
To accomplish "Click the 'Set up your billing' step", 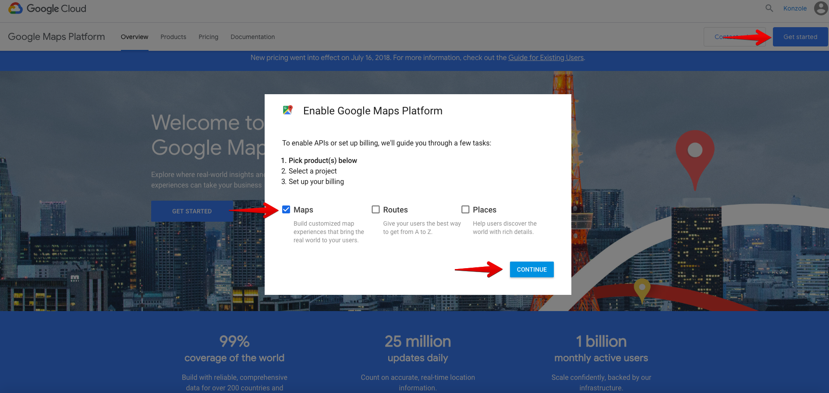I will [316, 181].
